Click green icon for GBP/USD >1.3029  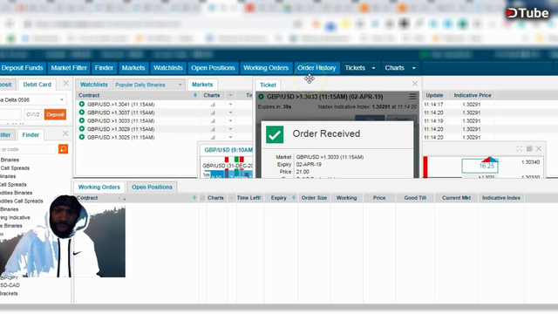pyautogui.click(x=81, y=128)
